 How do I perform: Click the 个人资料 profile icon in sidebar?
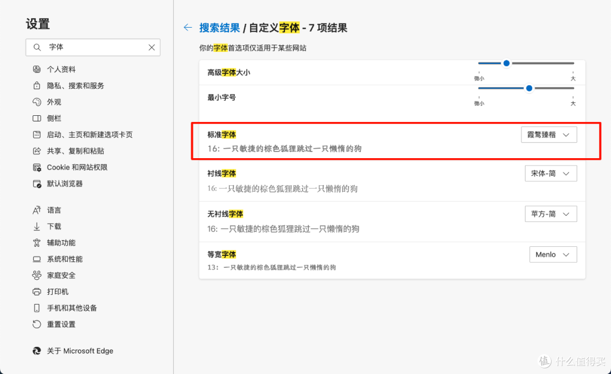click(37, 69)
